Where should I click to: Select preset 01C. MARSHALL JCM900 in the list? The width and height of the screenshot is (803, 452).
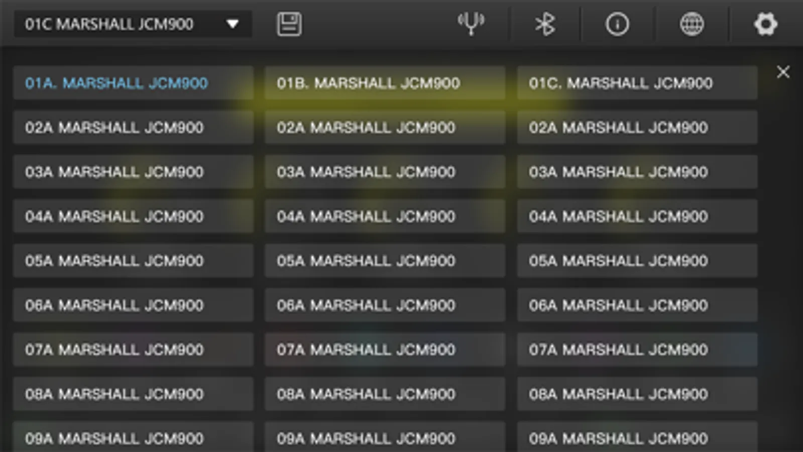tap(637, 83)
